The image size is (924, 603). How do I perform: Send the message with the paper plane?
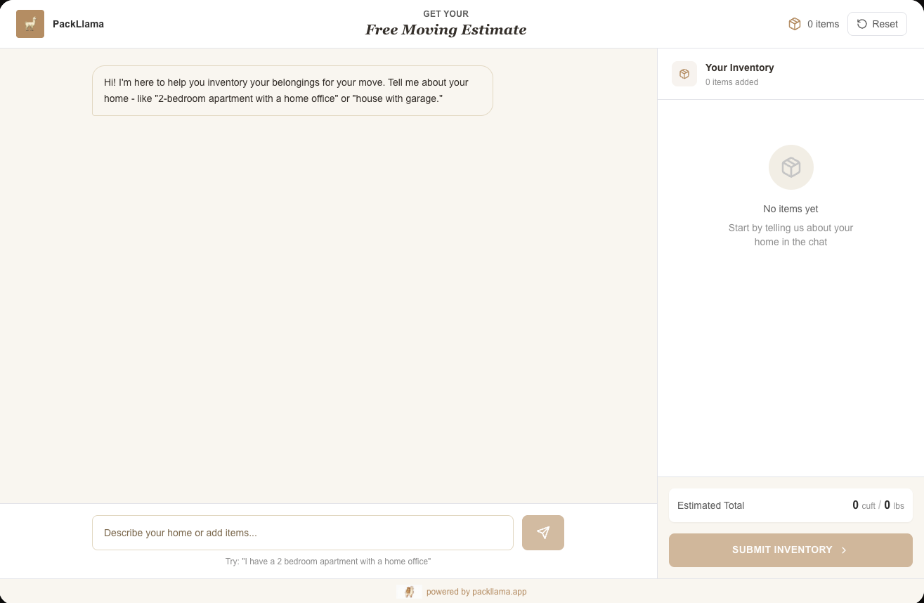click(x=542, y=533)
